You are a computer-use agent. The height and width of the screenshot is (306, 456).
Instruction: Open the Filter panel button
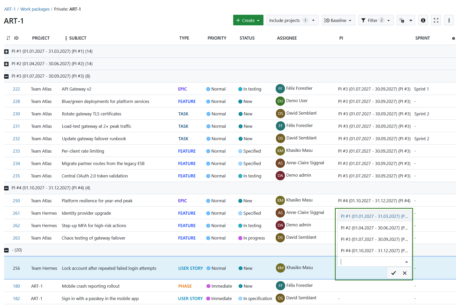pyautogui.click(x=376, y=20)
